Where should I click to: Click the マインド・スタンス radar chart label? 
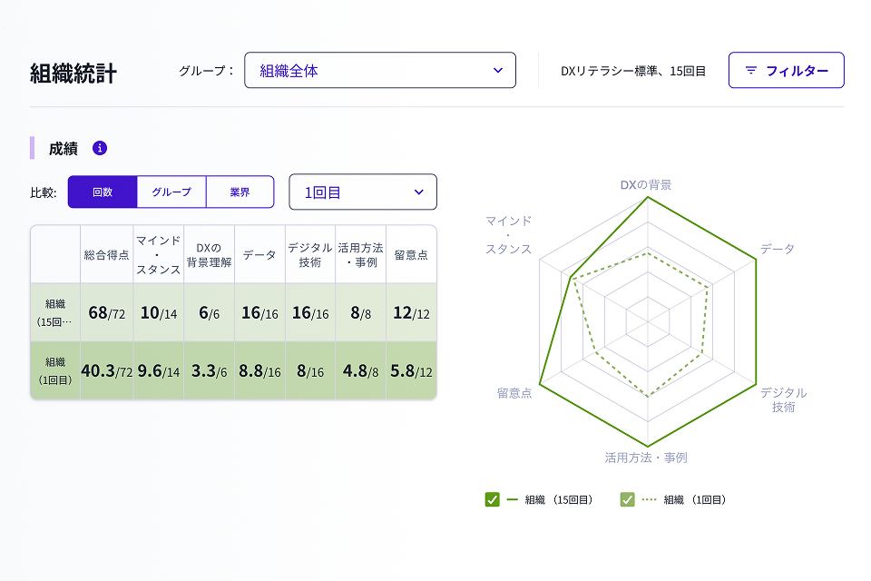(x=508, y=234)
